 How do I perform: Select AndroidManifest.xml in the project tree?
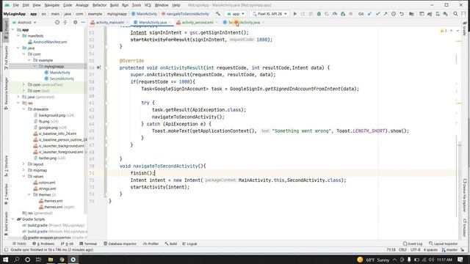(50, 42)
